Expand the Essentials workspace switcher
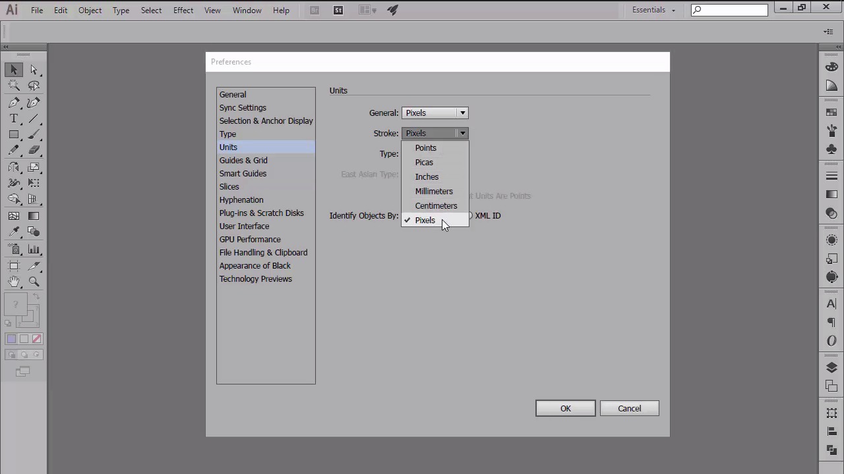The image size is (844, 474). 653,11
